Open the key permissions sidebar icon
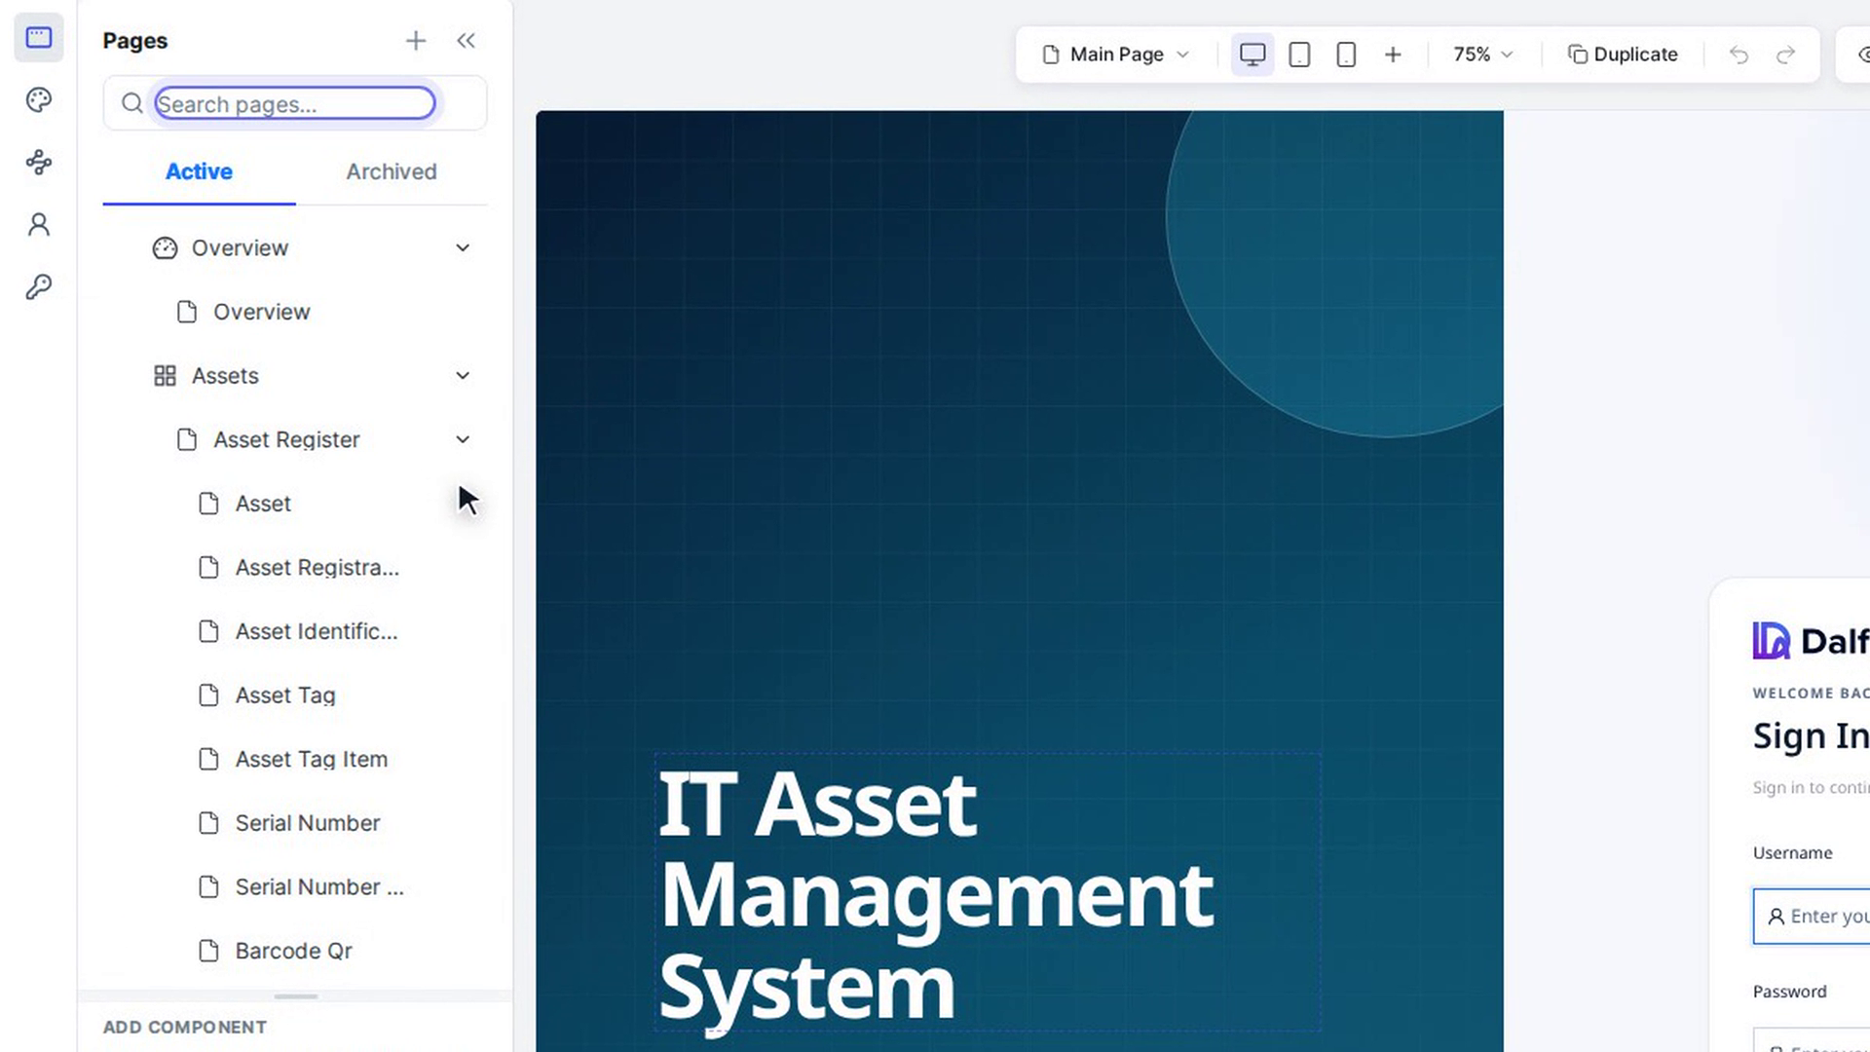Viewport: 1870px width, 1052px height. [39, 287]
